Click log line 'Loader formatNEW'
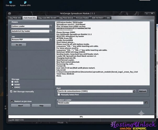Screen dimensions: 158x130 pos(65,40)
